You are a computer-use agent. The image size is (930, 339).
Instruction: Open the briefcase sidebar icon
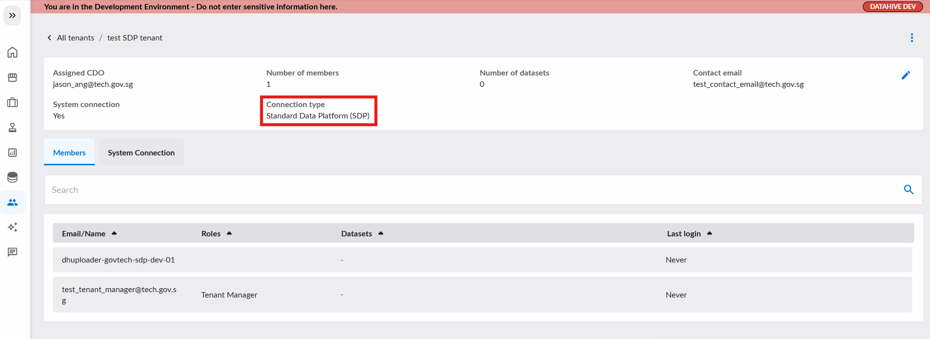(12, 103)
